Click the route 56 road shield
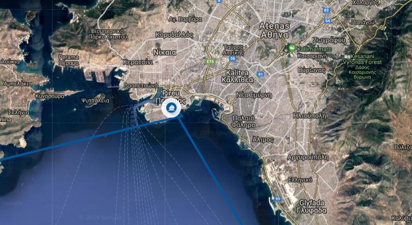Image resolution: width=412 pixels, height=225 pixels. point(232,58)
